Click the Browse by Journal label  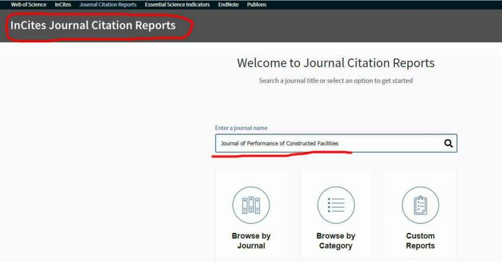coord(251,241)
